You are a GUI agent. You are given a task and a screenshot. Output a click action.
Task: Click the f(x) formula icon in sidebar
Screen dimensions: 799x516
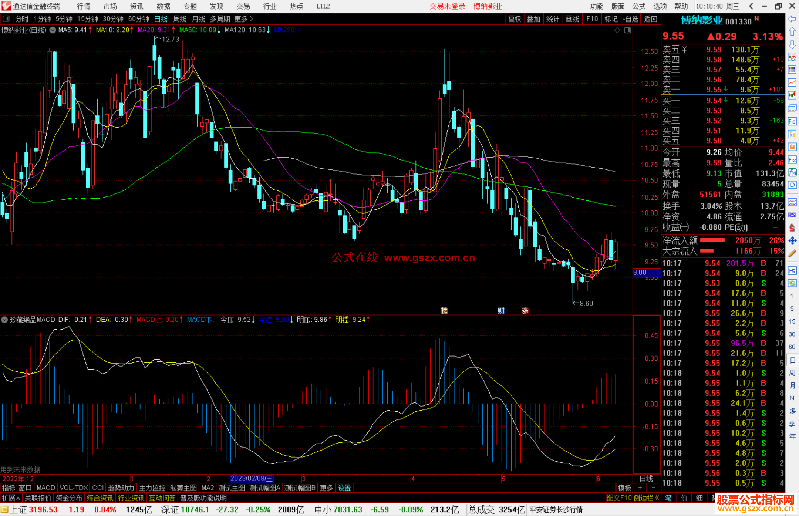[x=792, y=172]
